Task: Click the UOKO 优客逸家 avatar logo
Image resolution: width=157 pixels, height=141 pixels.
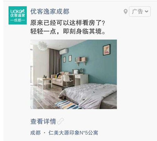Action: 18,15
